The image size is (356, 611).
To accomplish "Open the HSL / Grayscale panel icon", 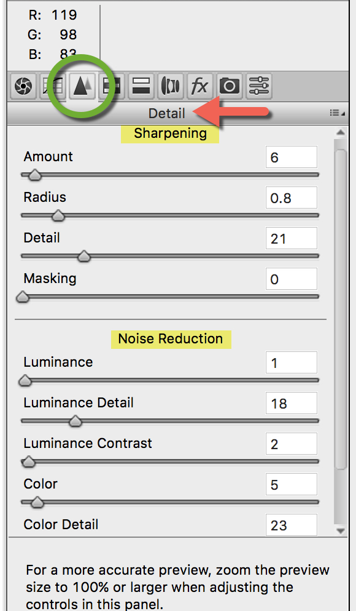I will (x=112, y=86).
